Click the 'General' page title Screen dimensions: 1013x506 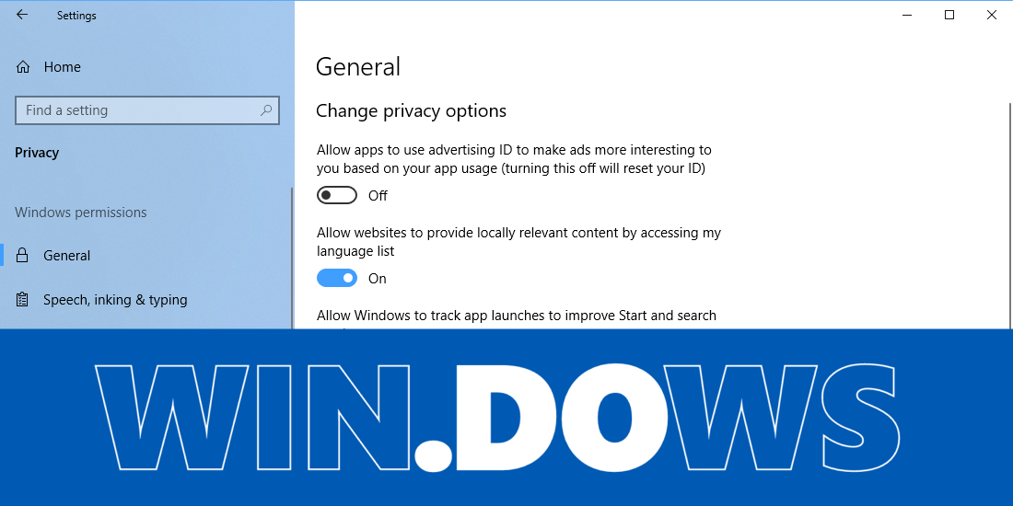(358, 67)
